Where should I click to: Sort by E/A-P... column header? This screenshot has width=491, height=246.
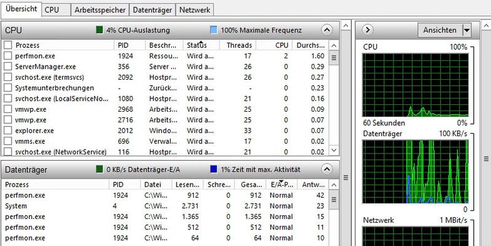tap(282, 185)
